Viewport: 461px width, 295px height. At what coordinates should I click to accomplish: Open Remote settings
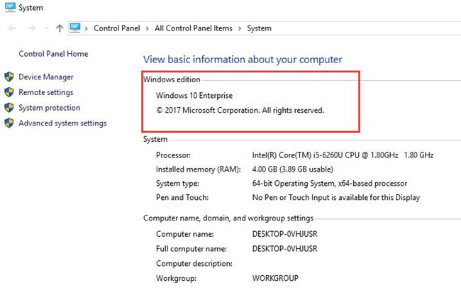46,92
